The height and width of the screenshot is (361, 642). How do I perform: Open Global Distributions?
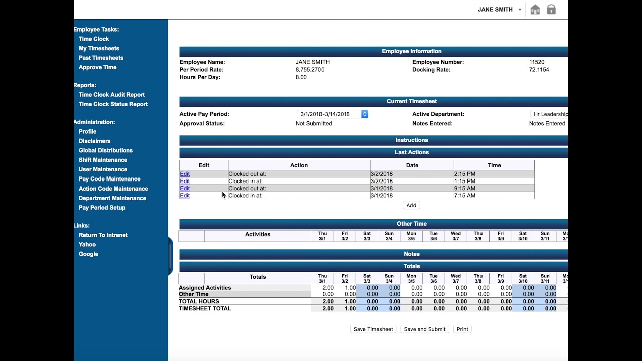(x=106, y=151)
